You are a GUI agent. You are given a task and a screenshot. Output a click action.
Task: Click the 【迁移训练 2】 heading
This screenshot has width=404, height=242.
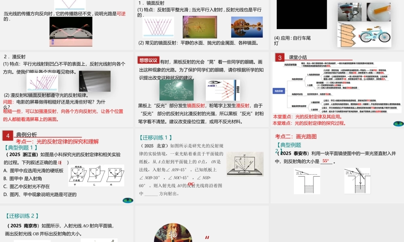click(x=22, y=216)
